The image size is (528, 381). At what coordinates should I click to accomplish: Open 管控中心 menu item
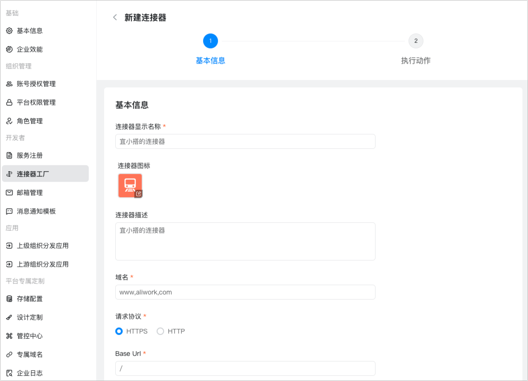(x=46, y=336)
